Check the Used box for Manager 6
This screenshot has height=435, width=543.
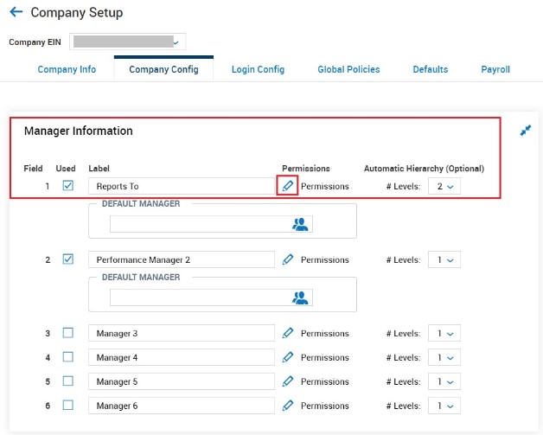(68, 406)
